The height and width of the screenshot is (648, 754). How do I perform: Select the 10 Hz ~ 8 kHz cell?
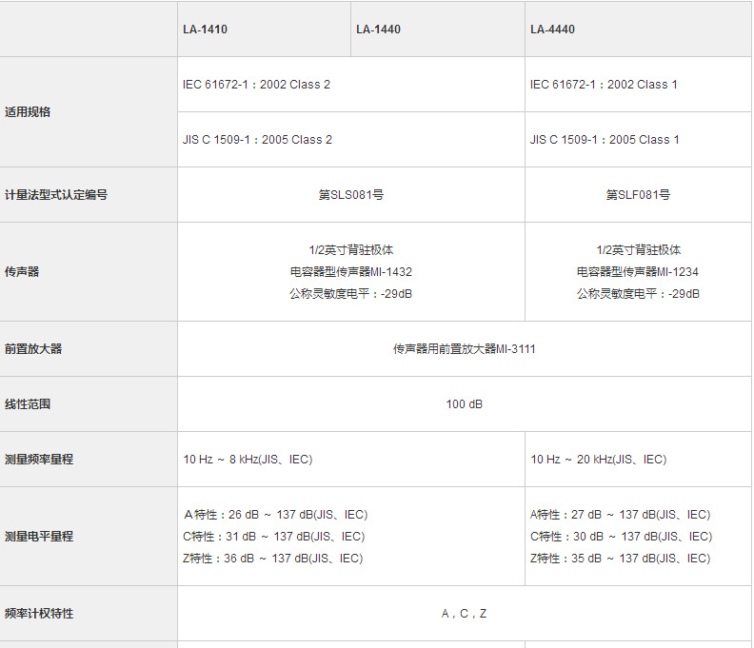pyautogui.click(x=351, y=460)
